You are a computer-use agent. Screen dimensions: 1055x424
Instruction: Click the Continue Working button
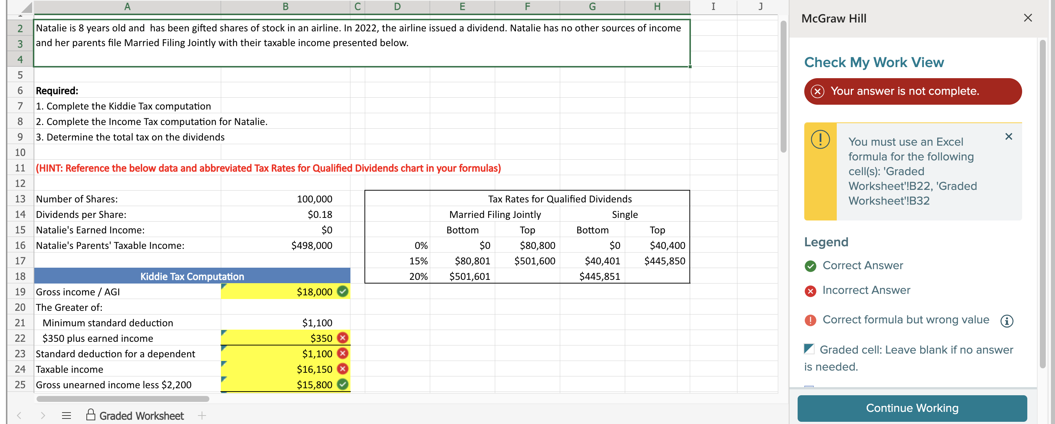coord(912,408)
